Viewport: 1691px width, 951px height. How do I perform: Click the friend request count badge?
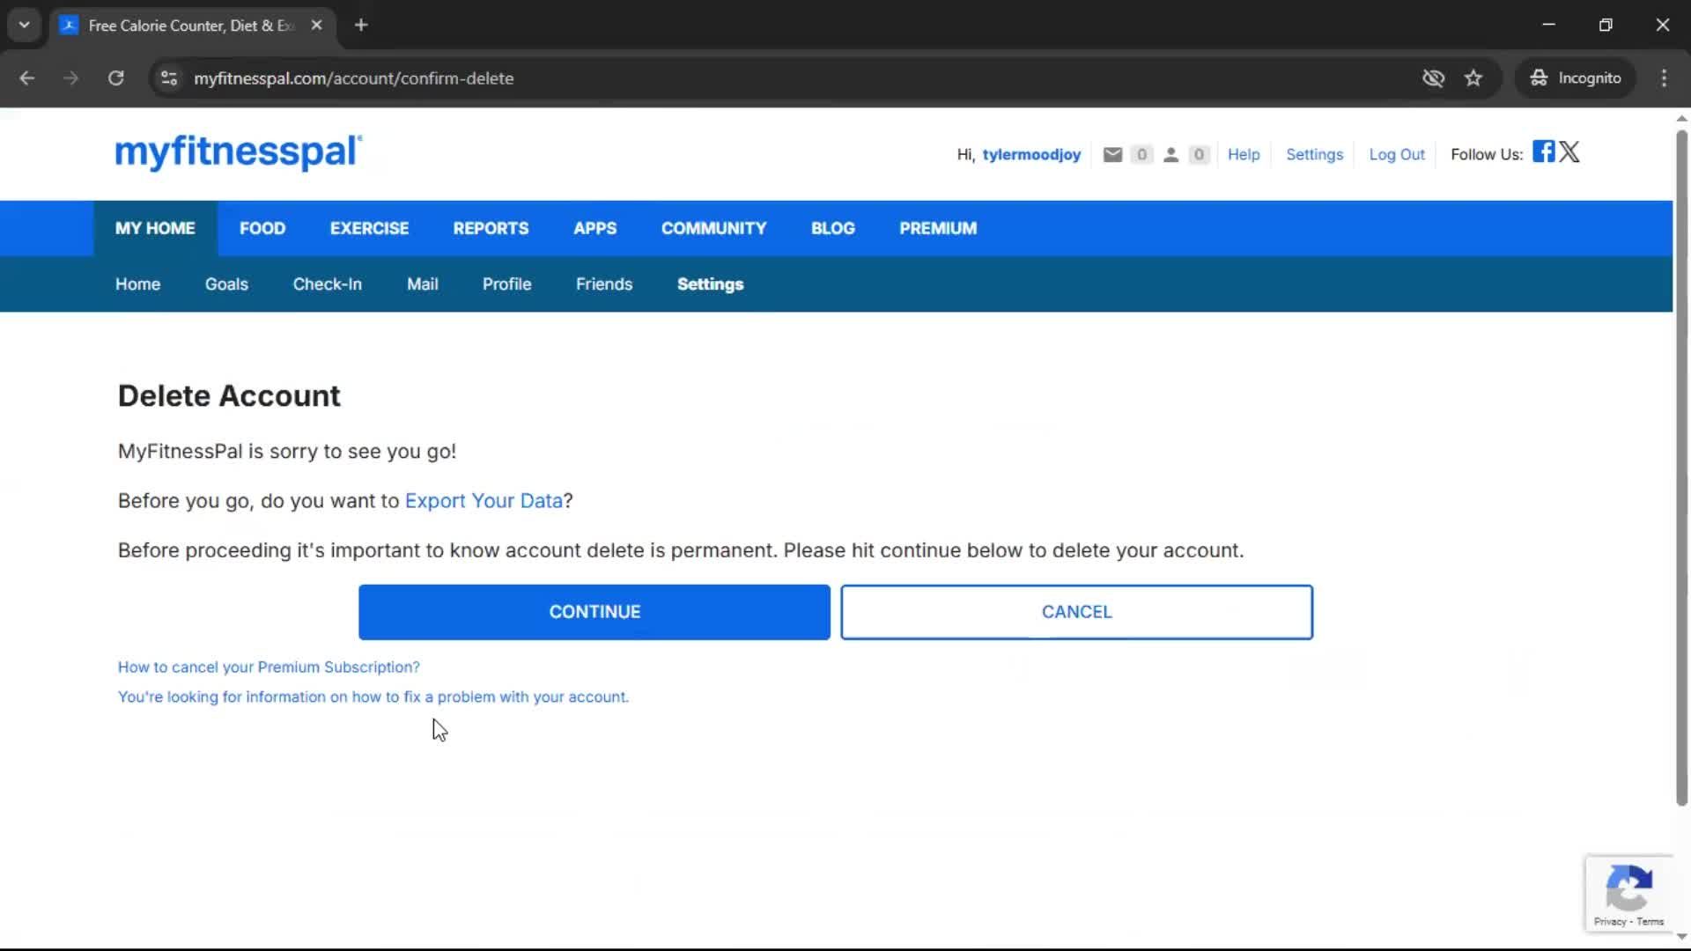[x=1199, y=155]
